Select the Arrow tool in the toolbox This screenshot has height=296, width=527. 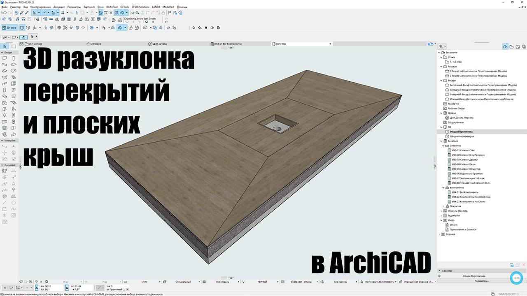click(x=5, y=46)
